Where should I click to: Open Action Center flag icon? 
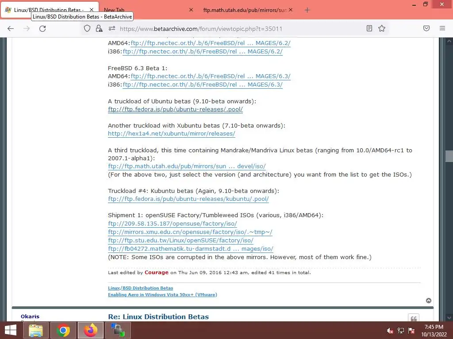click(411, 331)
